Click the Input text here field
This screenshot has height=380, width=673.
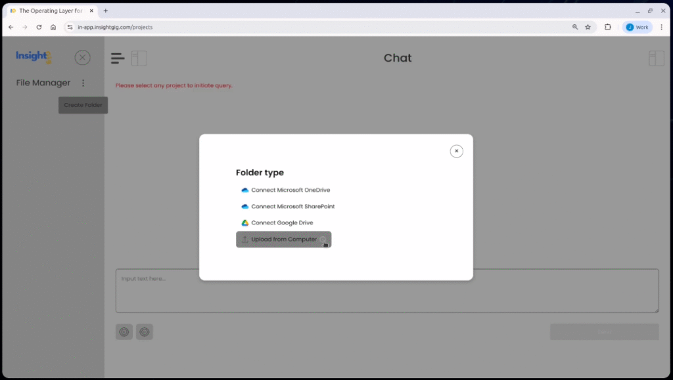click(x=387, y=291)
